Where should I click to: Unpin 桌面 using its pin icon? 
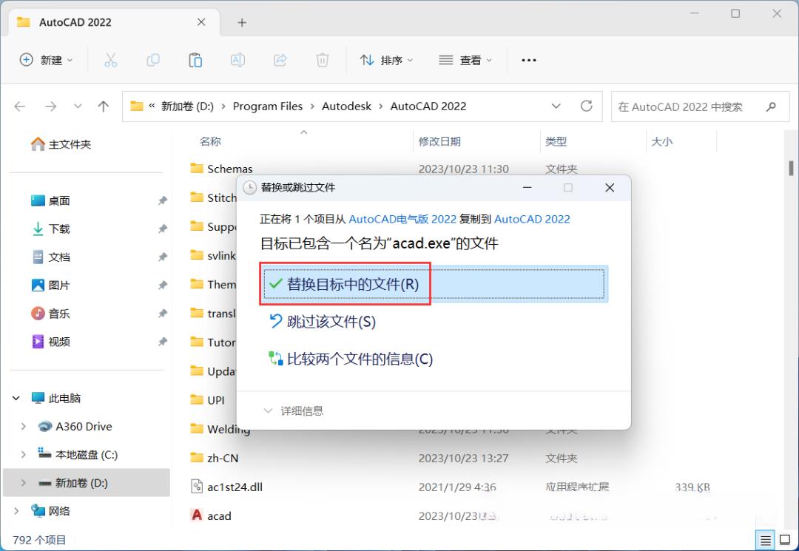163,200
